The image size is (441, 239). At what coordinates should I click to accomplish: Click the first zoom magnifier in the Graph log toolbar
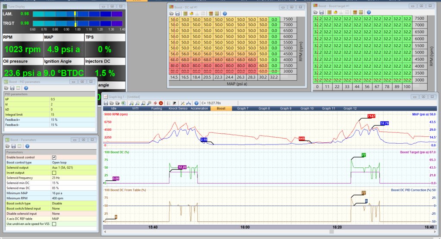(x=131, y=103)
